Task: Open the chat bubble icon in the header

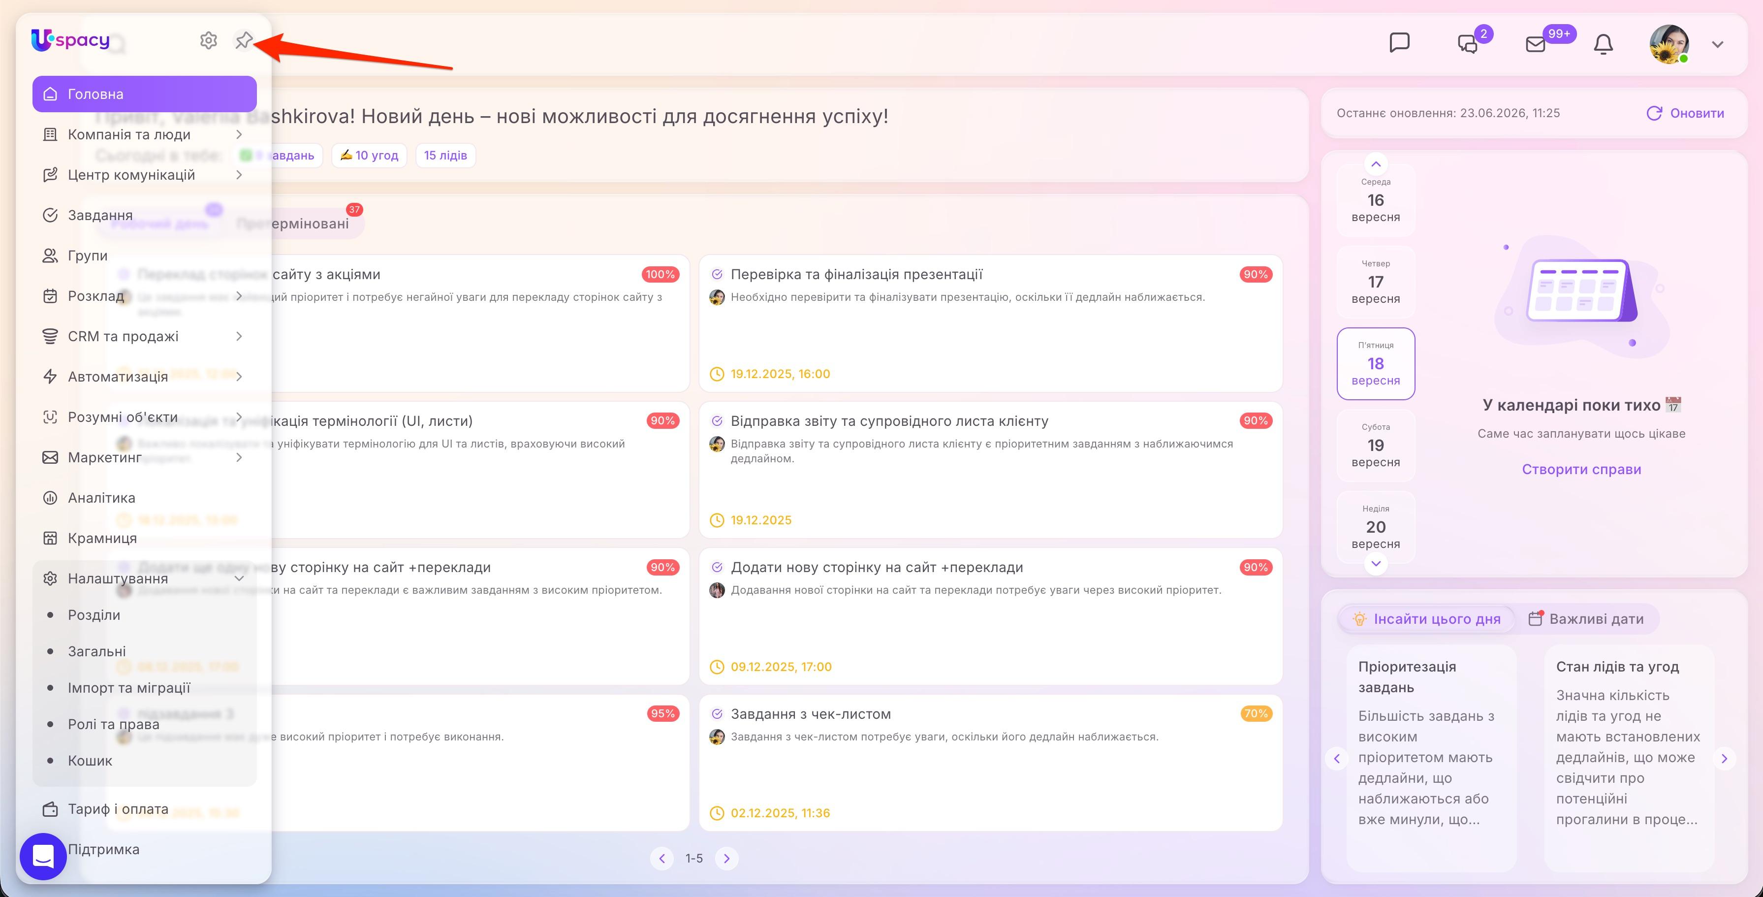Action: [x=1400, y=42]
